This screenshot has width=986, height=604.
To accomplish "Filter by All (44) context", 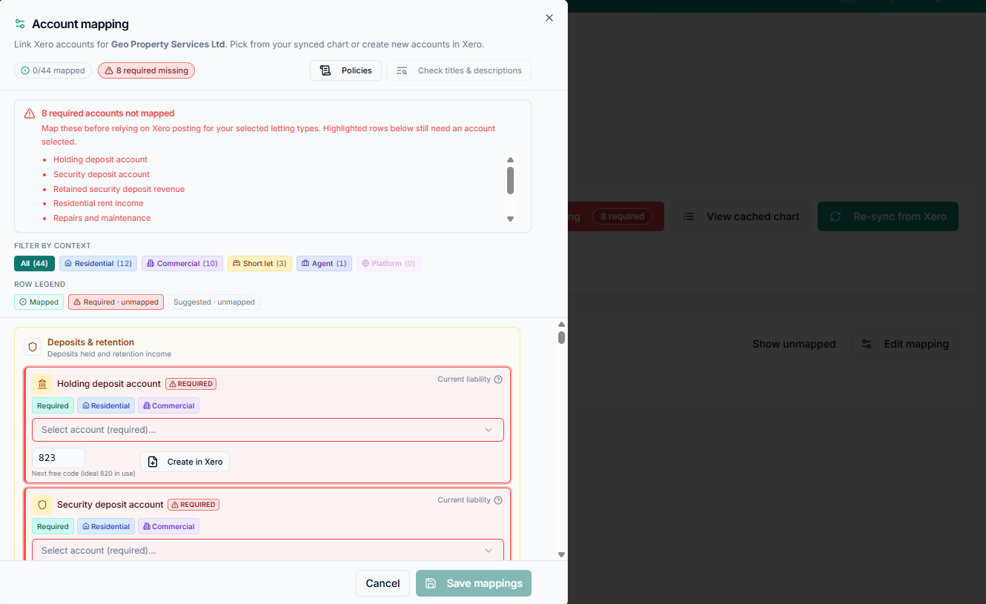I will click(34, 263).
